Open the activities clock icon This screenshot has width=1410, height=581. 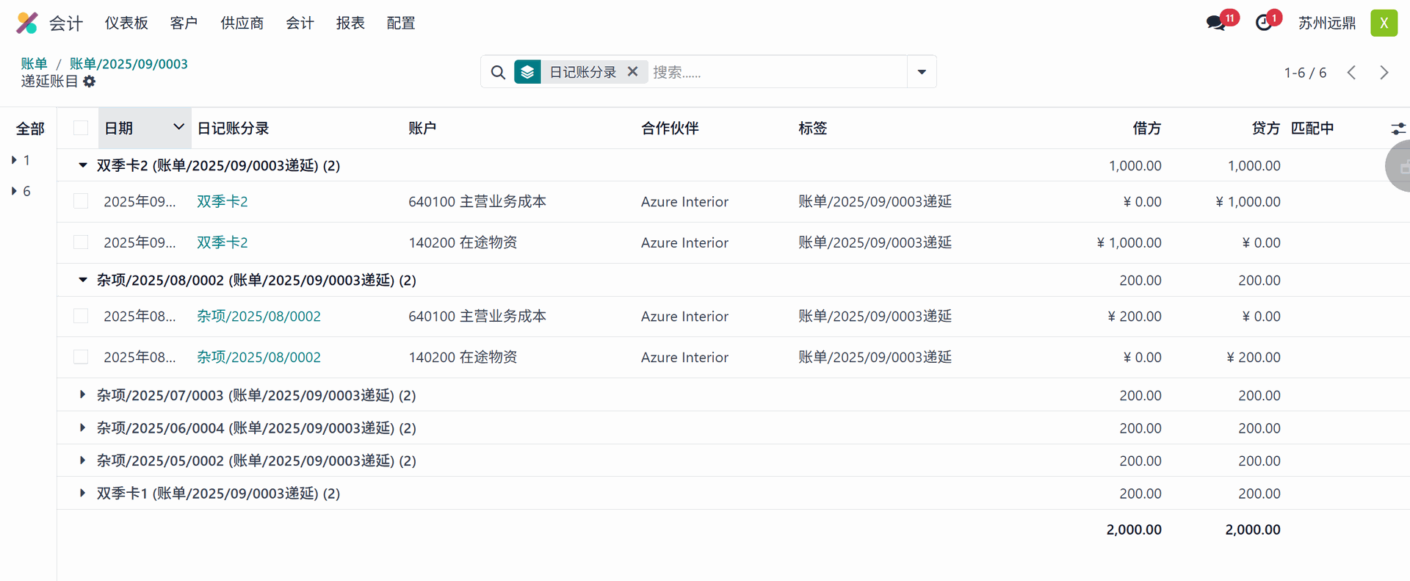click(x=1264, y=23)
